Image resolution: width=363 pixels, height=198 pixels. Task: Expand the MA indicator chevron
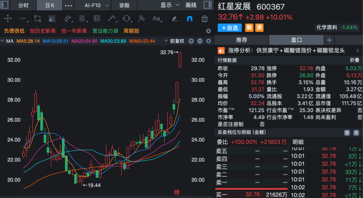[2, 41]
